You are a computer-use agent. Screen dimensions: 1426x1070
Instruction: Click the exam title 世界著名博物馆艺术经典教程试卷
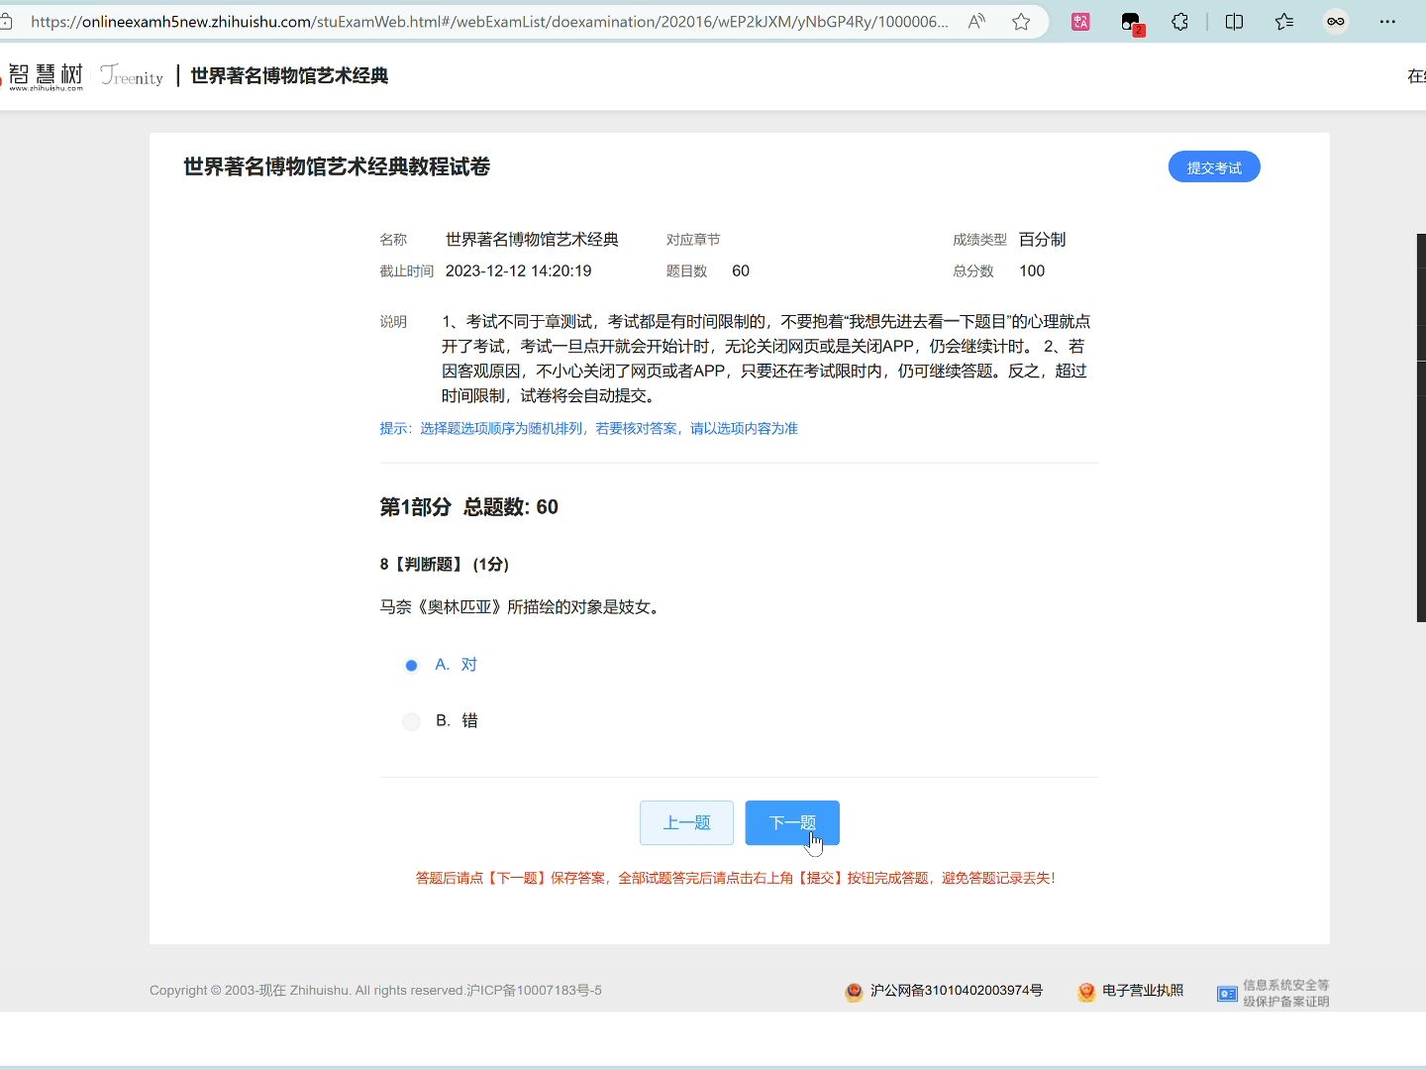(x=337, y=166)
